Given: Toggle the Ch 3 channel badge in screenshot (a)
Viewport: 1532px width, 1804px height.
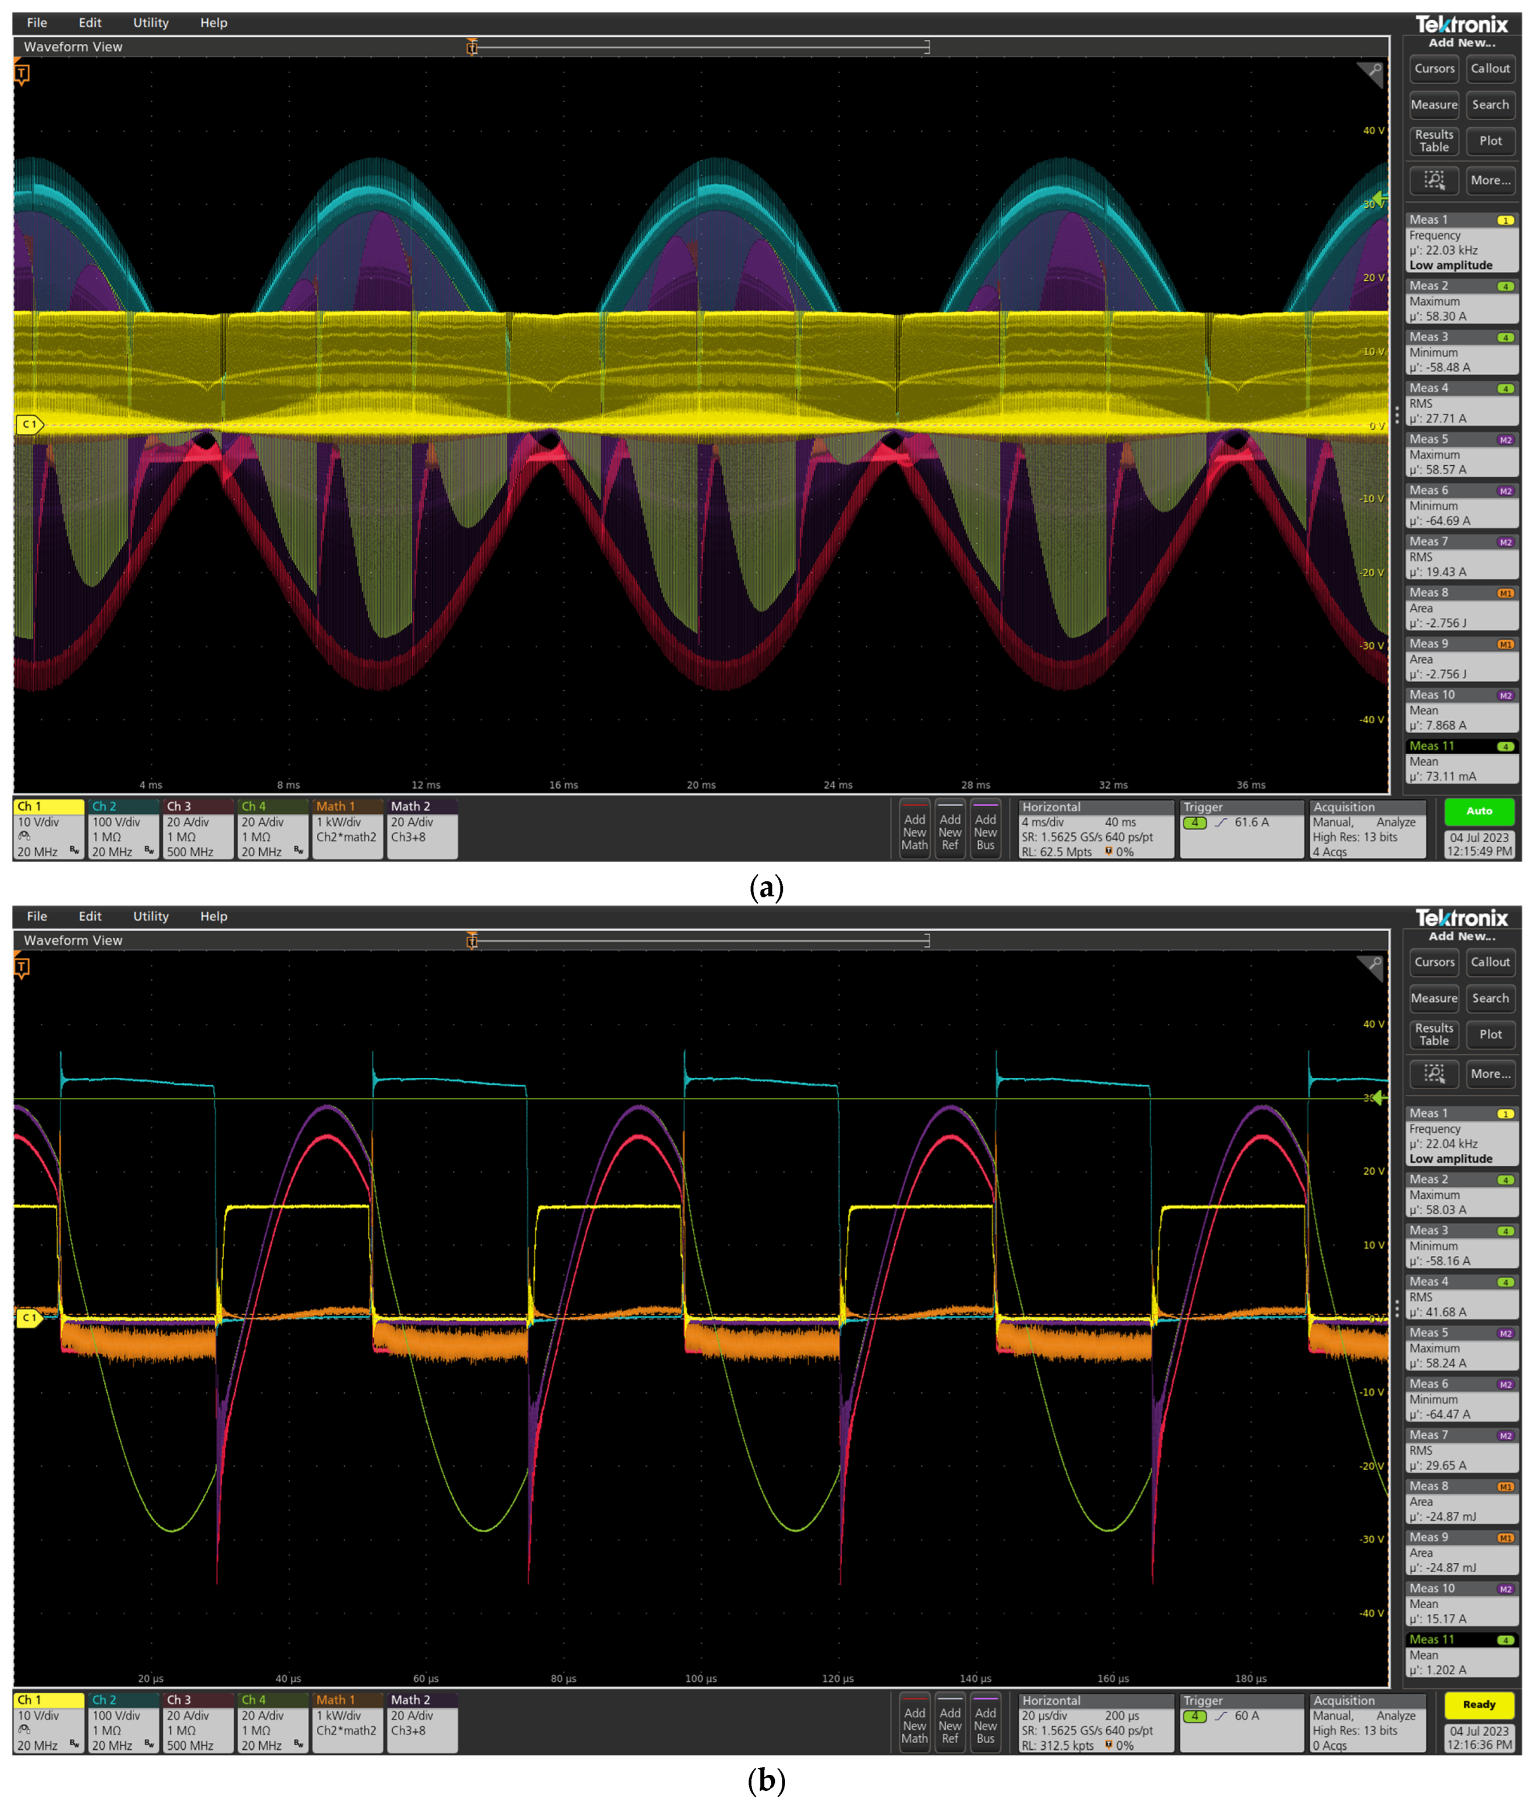Looking at the screenshot, I should (x=199, y=829).
